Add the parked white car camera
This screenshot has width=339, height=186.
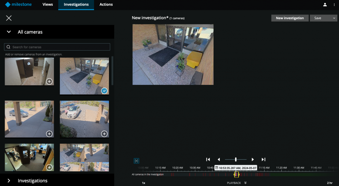(x=104, y=134)
